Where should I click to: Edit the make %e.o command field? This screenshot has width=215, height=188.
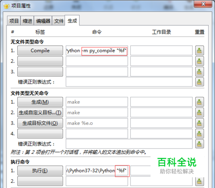pos(97,123)
